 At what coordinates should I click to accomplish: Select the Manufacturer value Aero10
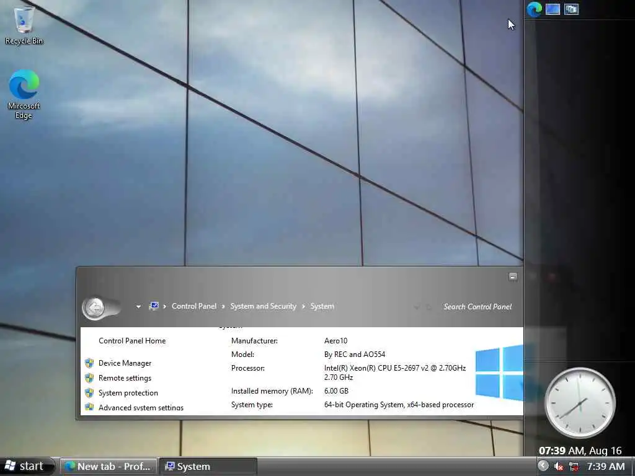click(x=335, y=341)
